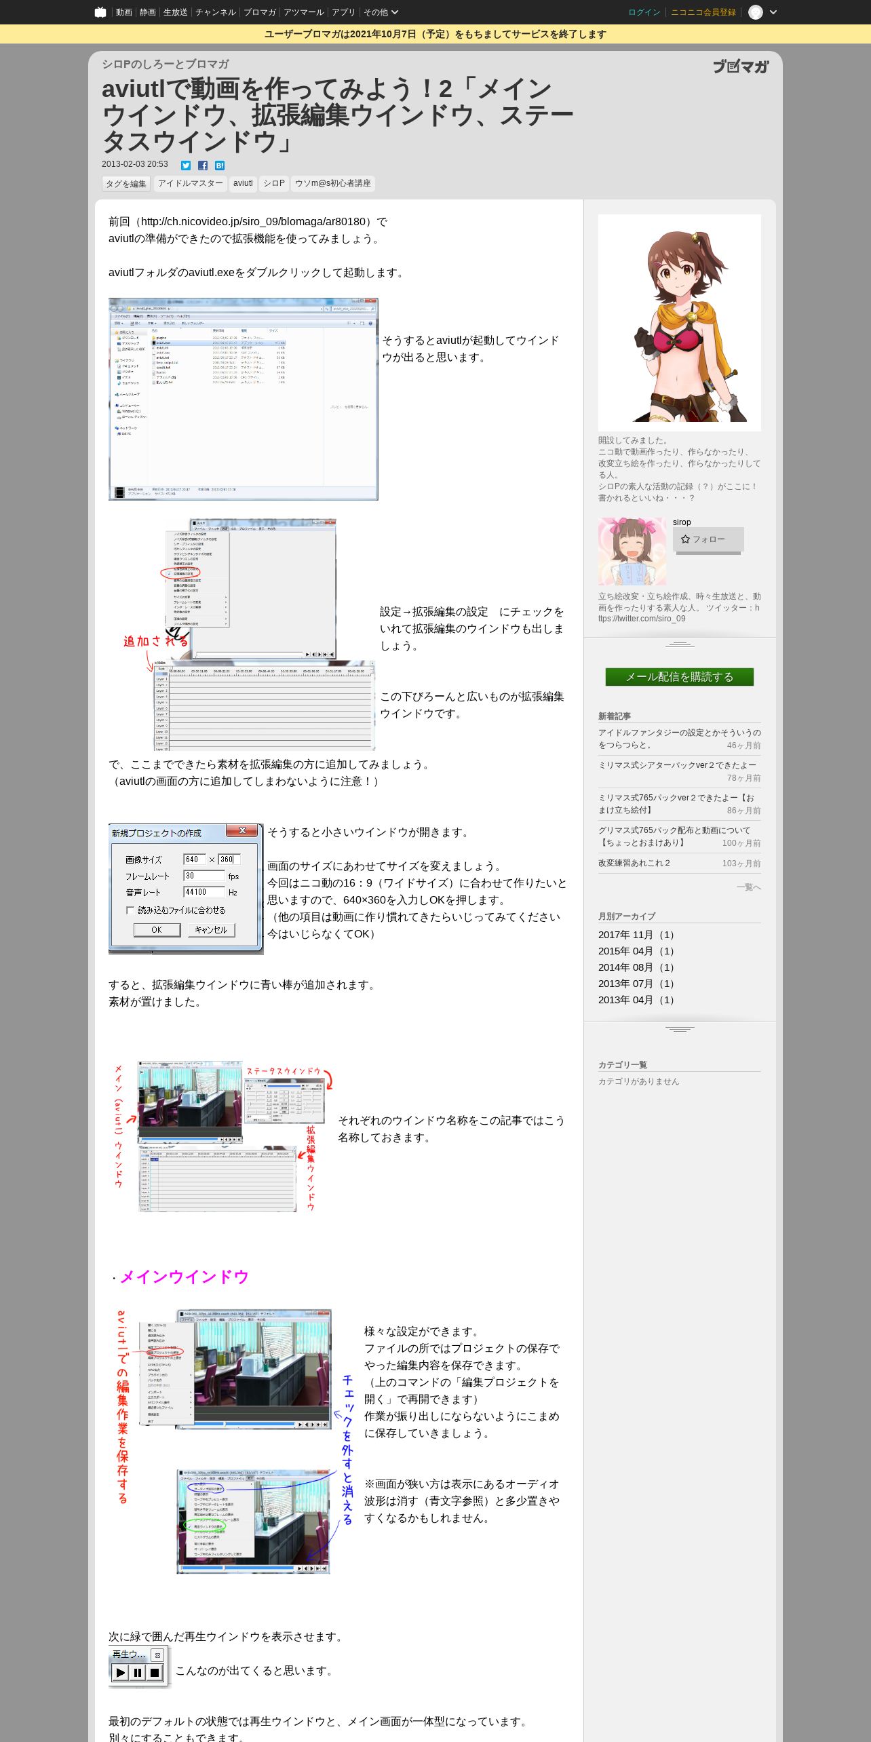The height and width of the screenshot is (1742, 871).
Task: Open article グリマス式765パック配布と動画について
Action: 674,836
